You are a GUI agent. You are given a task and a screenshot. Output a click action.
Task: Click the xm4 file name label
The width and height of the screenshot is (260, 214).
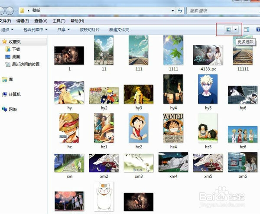point(173,176)
